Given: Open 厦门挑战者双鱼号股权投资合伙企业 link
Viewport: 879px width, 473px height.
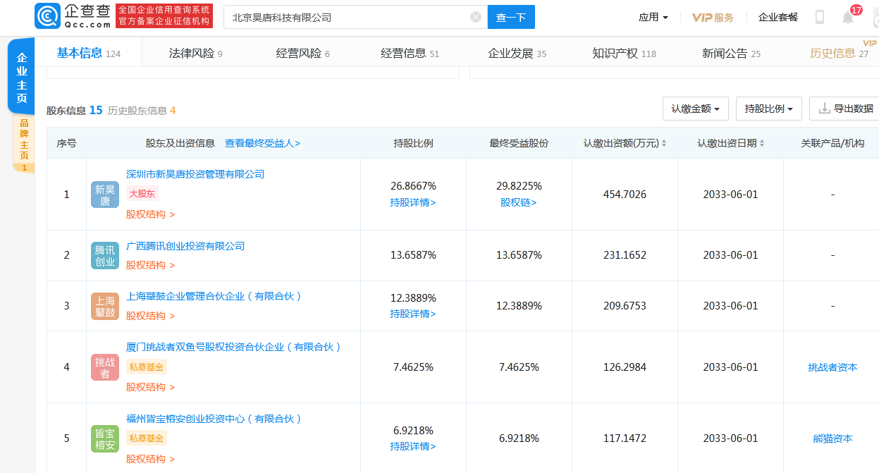Looking at the screenshot, I should pyautogui.click(x=234, y=347).
